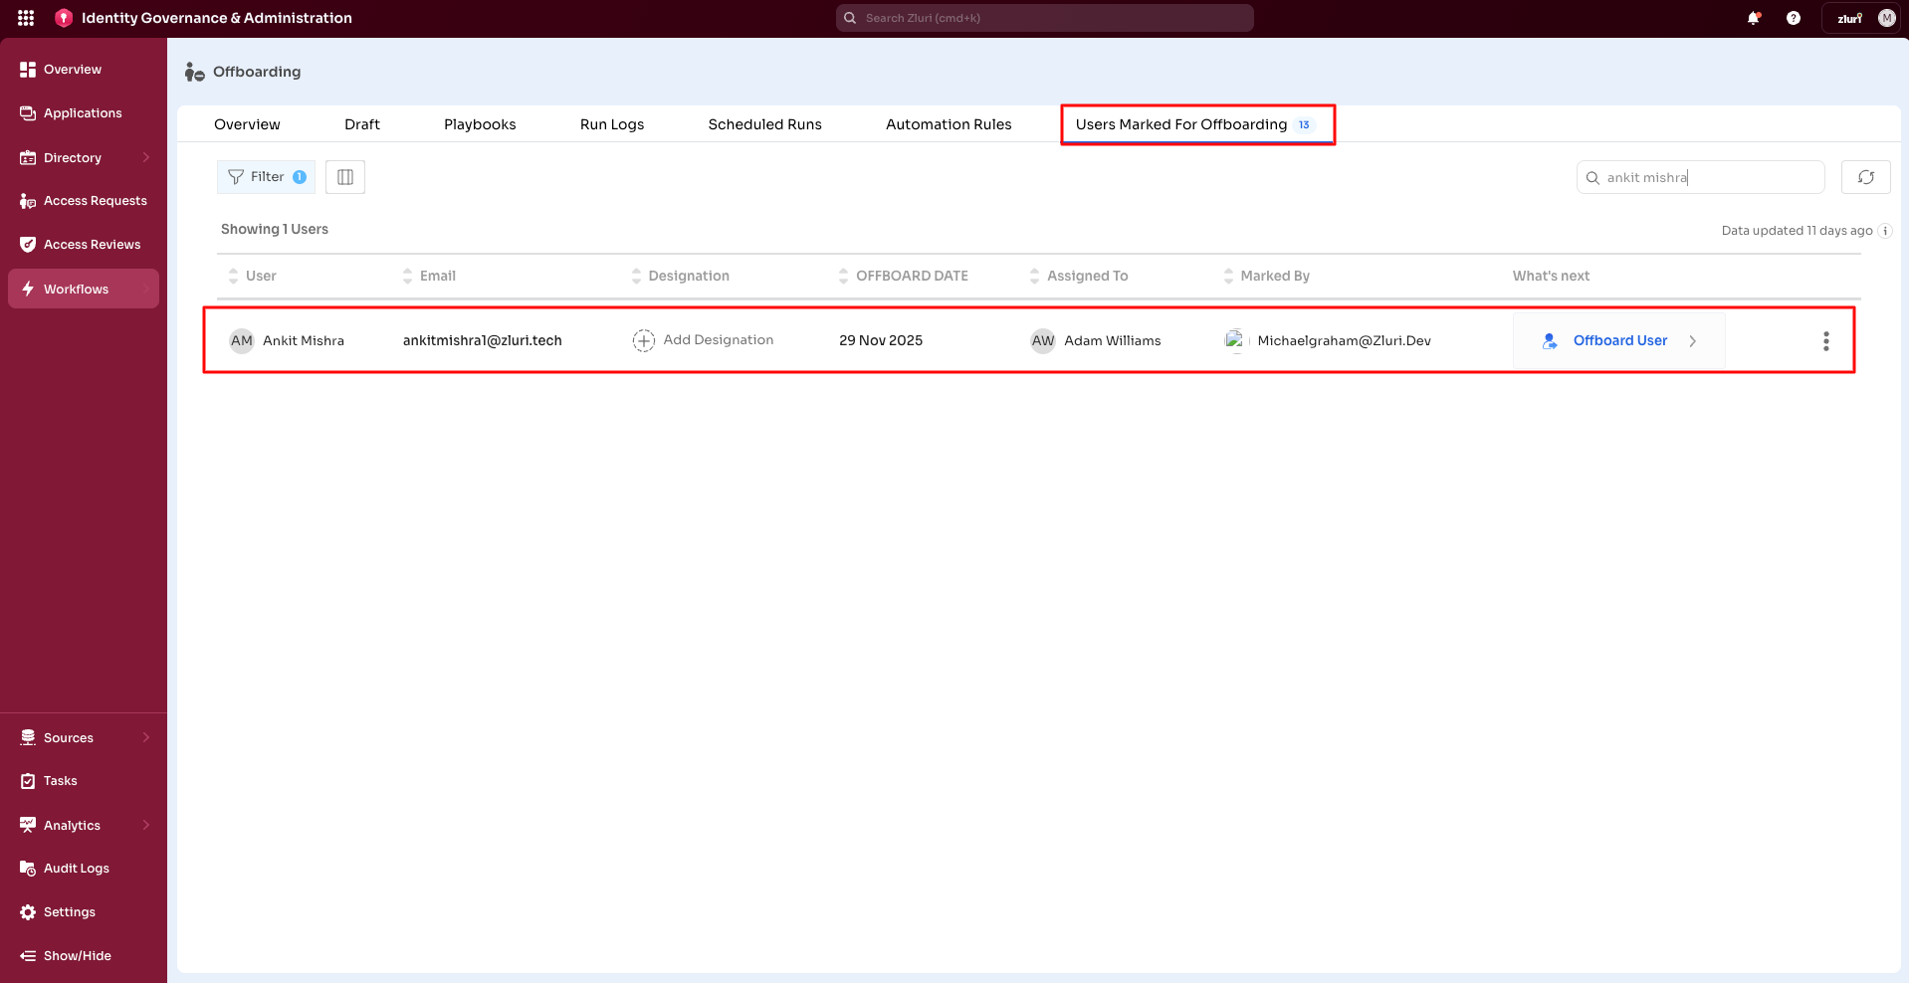
Task: Click the Adam Williams assignee name
Action: click(x=1113, y=340)
